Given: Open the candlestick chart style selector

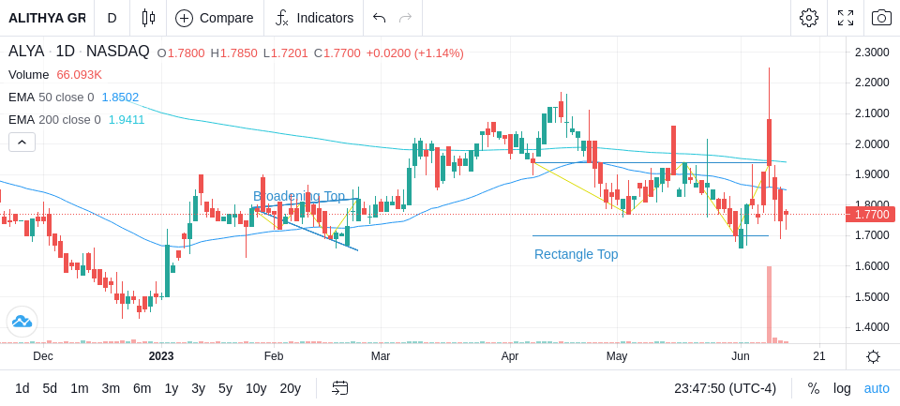Looking at the screenshot, I should pyautogui.click(x=148, y=18).
